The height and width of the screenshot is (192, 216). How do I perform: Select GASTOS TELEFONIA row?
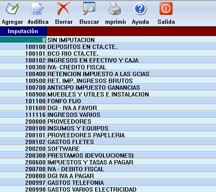pyautogui.click(x=108, y=183)
